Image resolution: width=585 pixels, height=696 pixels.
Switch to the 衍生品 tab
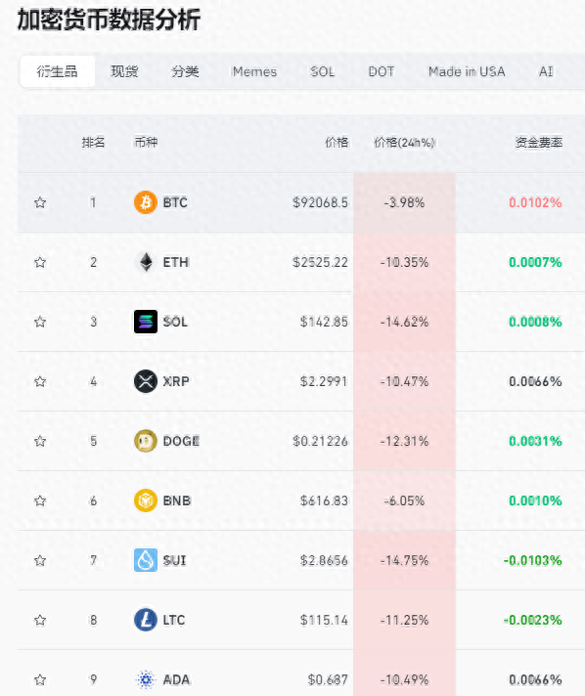click(x=58, y=71)
